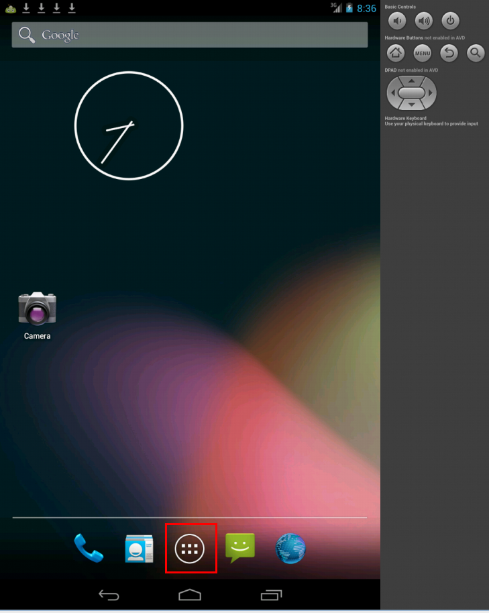Tap the search magnifier in Google bar
The height and width of the screenshot is (613, 489).
point(27,35)
